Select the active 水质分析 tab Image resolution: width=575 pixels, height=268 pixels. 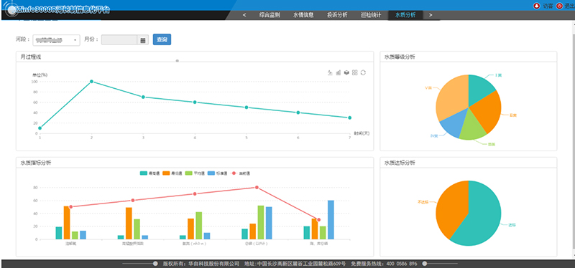[x=405, y=15]
